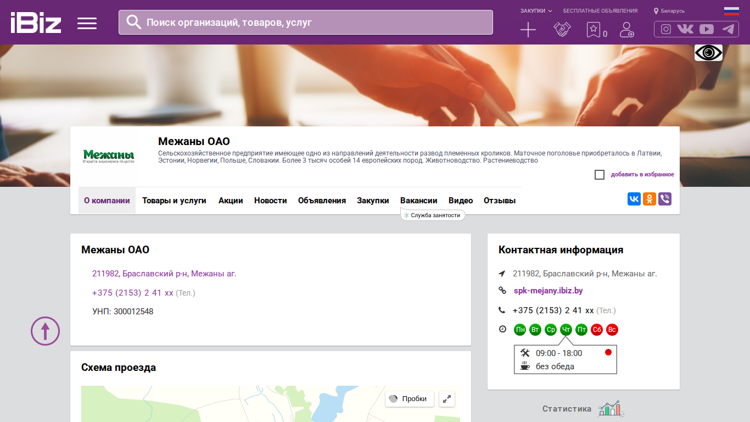Open Беларусь region selector
The width and height of the screenshot is (750, 422).
pos(669,11)
